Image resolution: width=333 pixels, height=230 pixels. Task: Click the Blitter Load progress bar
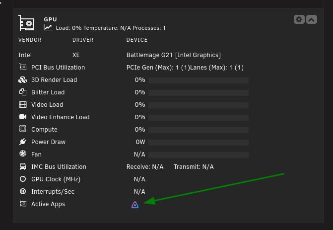click(199, 93)
